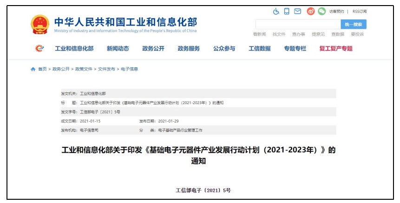
Task: Open 复工复产专题 nav menu
Action: click(336, 48)
